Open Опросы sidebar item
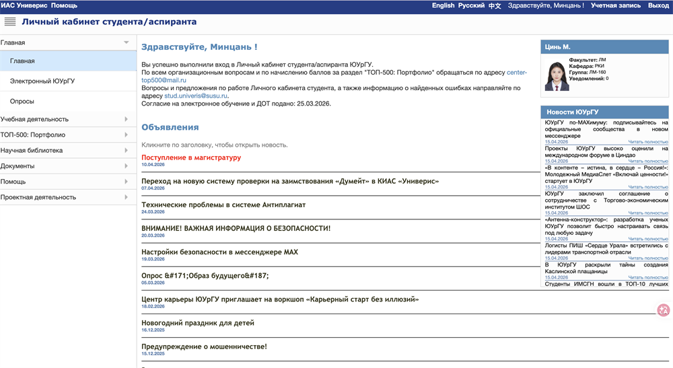Screen dimensions: 673x368 pos(68,101)
